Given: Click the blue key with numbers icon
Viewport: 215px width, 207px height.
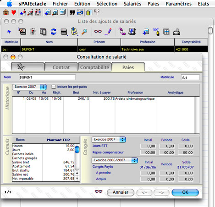Looking at the screenshot, I should pos(80,12).
